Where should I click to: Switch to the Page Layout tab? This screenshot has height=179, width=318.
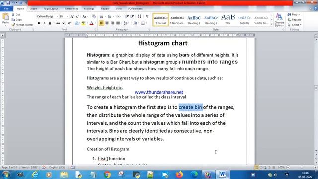(x=51, y=9)
